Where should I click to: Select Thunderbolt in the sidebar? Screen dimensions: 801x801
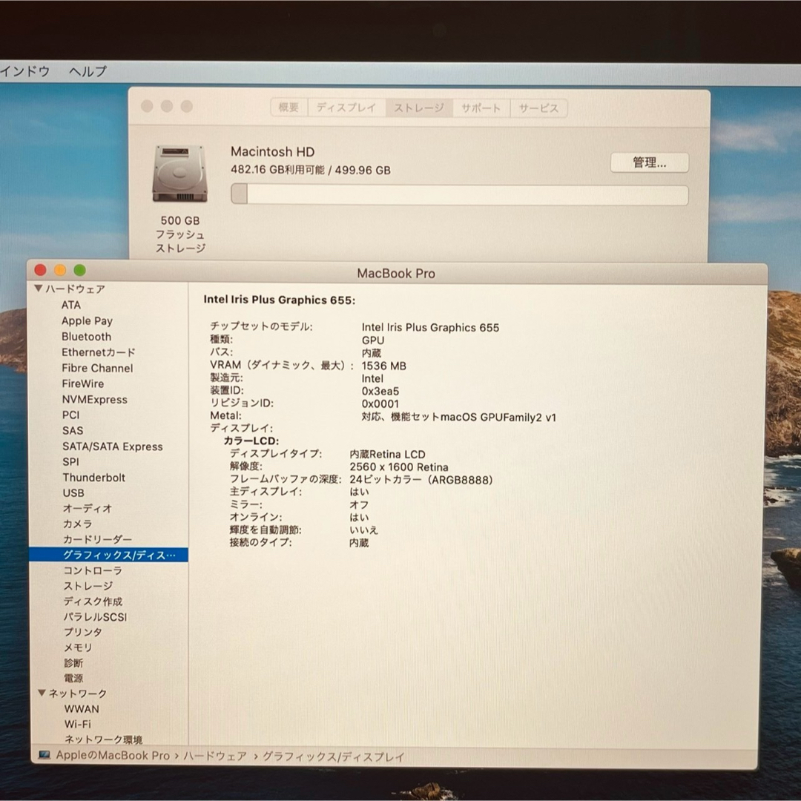pyautogui.click(x=93, y=478)
